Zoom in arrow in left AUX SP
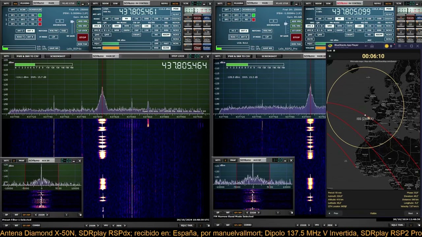This screenshot has height=237, width=422. coord(47,215)
